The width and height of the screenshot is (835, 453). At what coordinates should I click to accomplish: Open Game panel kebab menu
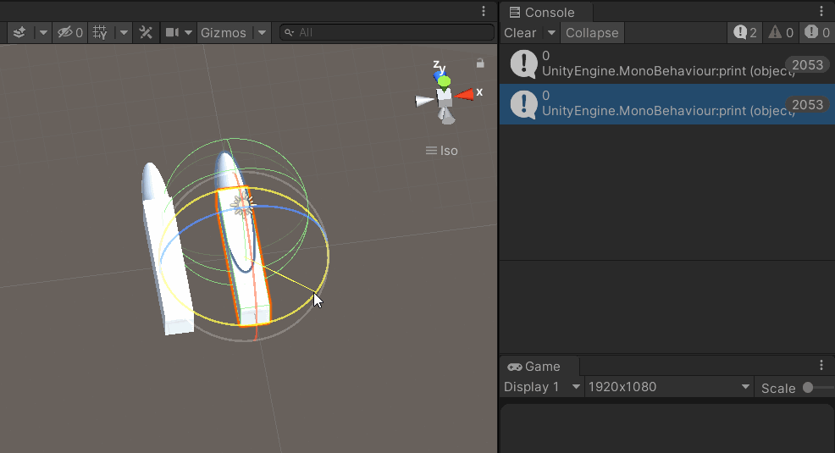tap(821, 365)
